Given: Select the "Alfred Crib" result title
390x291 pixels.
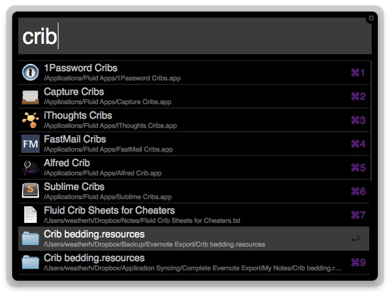Looking at the screenshot, I should pos(67,163).
